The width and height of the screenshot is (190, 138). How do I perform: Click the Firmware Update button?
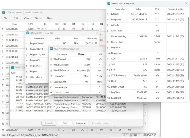click(x=101, y=123)
